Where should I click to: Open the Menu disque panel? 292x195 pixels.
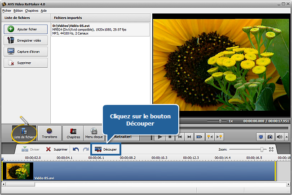coord(94,133)
